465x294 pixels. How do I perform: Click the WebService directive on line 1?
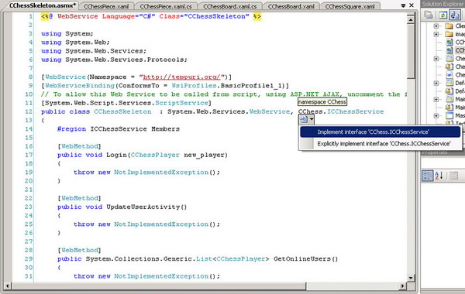pyautogui.click(x=77, y=16)
